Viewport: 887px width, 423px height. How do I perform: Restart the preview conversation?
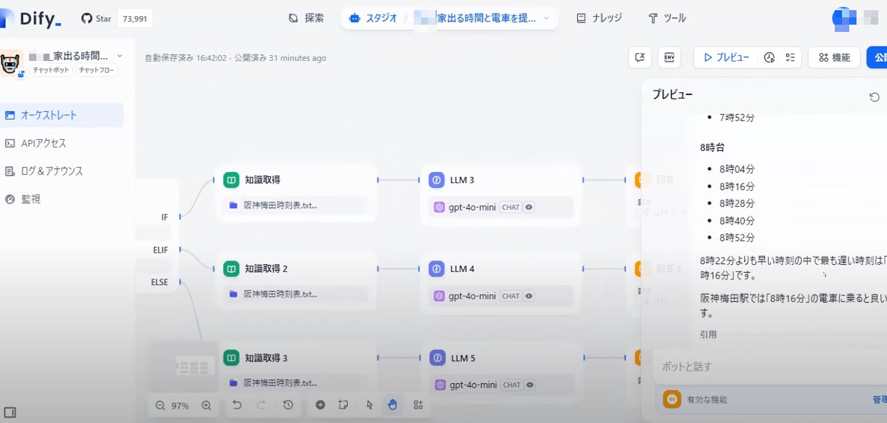[x=875, y=97]
